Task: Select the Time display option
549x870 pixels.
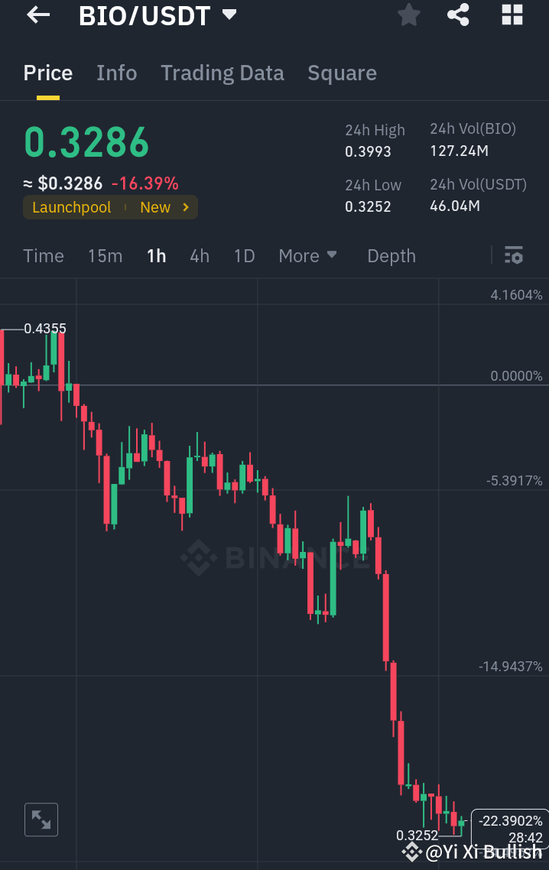Action: coord(43,255)
